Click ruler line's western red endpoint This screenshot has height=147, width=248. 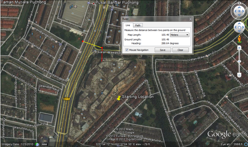pyautogui.click(x=83, y=41)
